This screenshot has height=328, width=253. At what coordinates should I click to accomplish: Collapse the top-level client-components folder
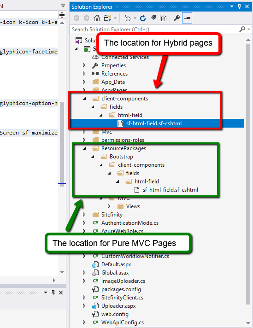[84, 99]
